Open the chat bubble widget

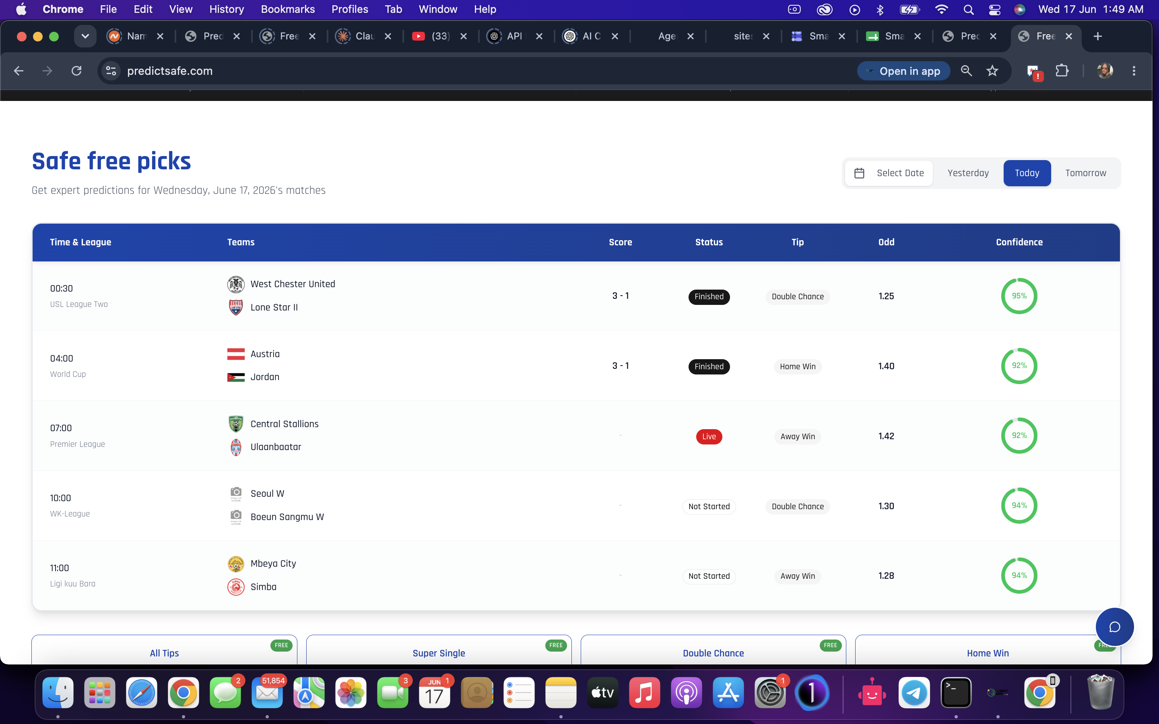tap(1114, 627)
